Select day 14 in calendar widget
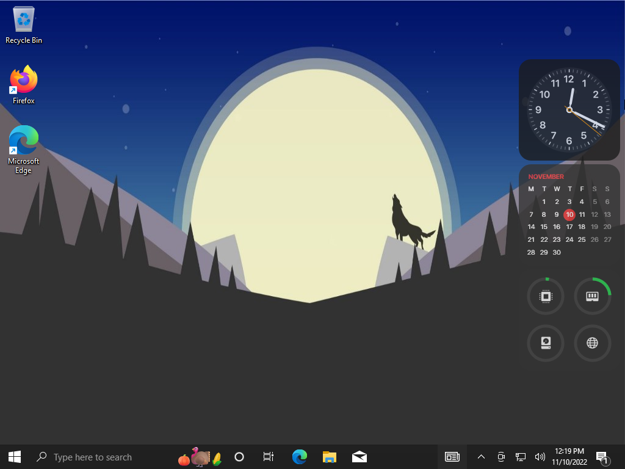Viewport: 625px width, 469px height. pyautogui.click(x=532, y=227)
